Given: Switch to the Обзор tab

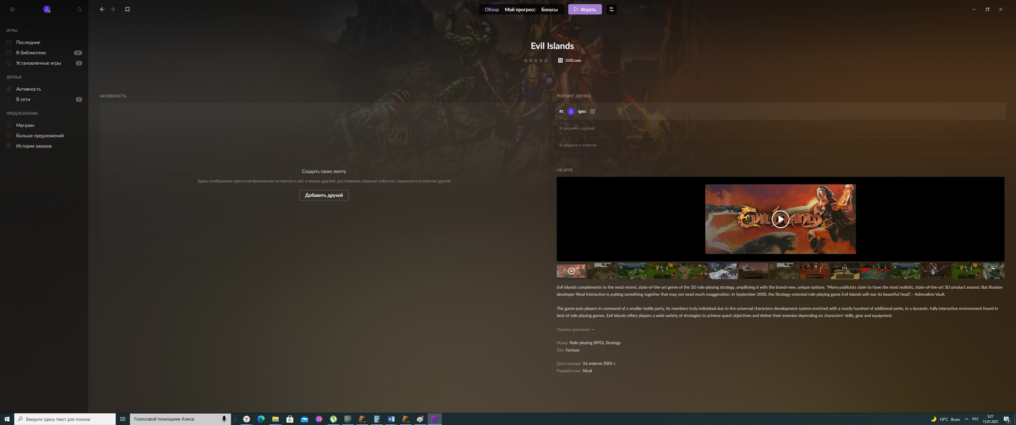Looking at the screenshot, I should click(x=491, y=9).
